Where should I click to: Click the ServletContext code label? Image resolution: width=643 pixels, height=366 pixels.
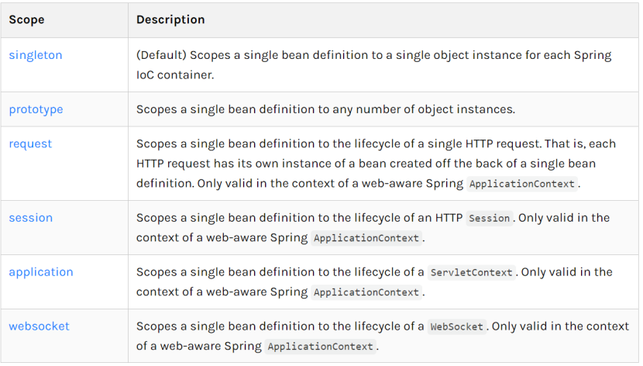(x=471, y=272)
